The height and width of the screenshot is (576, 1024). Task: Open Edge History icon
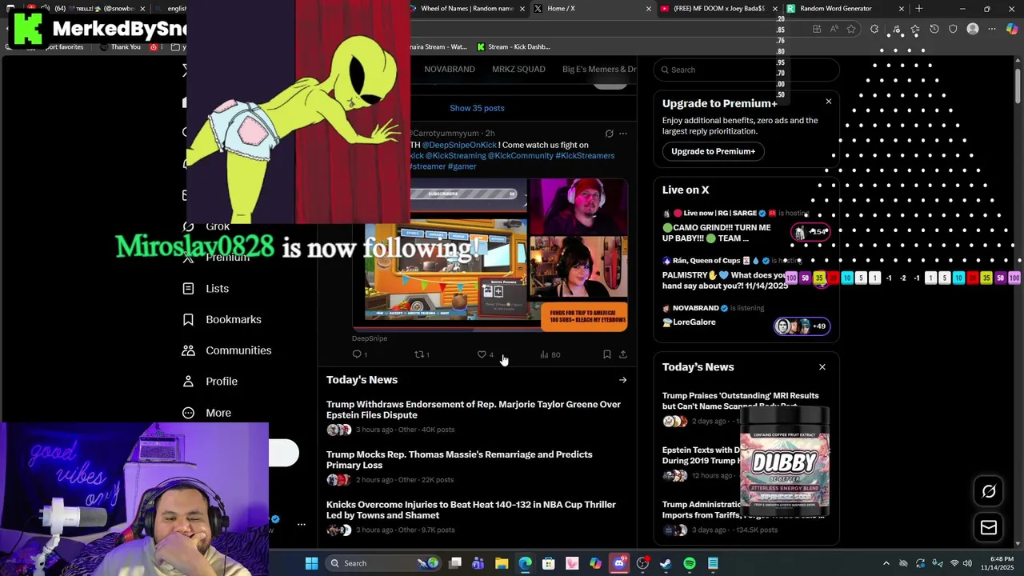point(934,29)
